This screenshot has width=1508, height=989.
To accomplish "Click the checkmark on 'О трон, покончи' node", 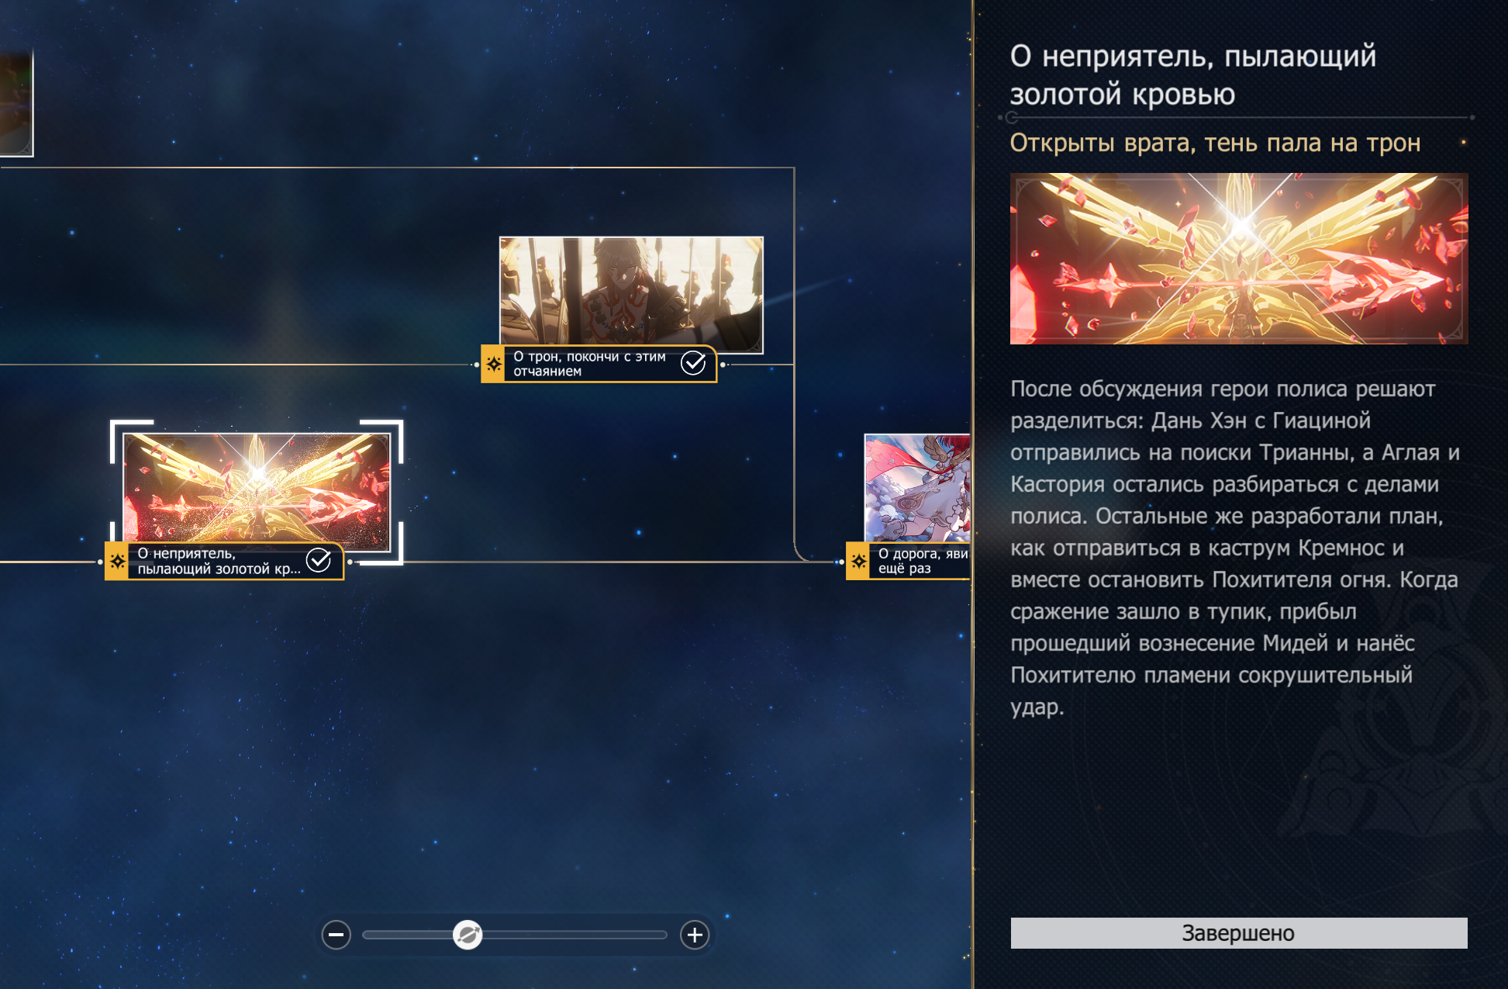I will pos(693,362).
